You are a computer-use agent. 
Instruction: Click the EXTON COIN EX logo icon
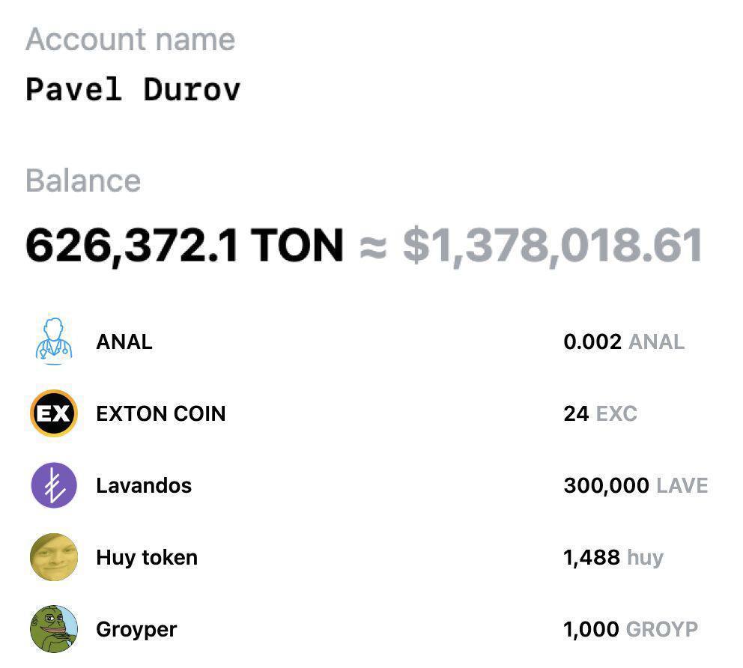[x=54, y=413]
